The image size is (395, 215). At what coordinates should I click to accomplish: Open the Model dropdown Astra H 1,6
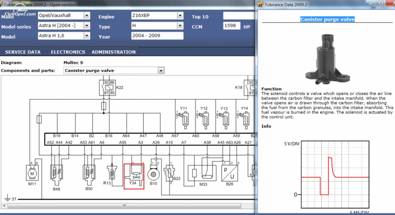point(87,36)
